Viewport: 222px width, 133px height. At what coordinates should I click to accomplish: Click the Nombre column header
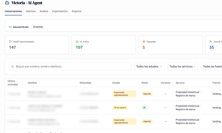click(x=32, y=83)
